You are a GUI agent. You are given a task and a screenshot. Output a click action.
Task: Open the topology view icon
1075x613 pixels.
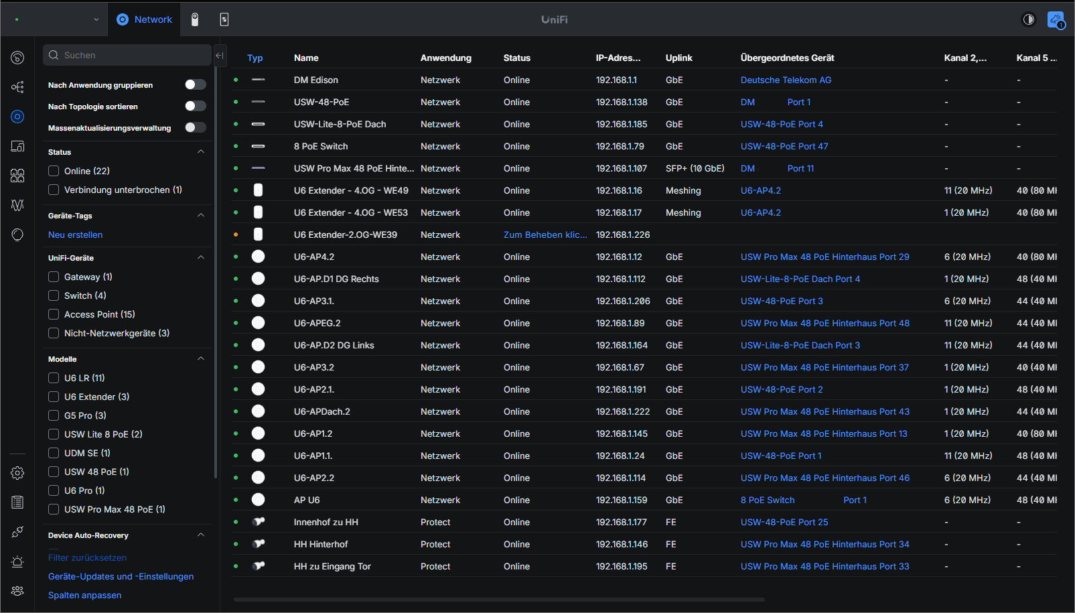click(17, 87)
